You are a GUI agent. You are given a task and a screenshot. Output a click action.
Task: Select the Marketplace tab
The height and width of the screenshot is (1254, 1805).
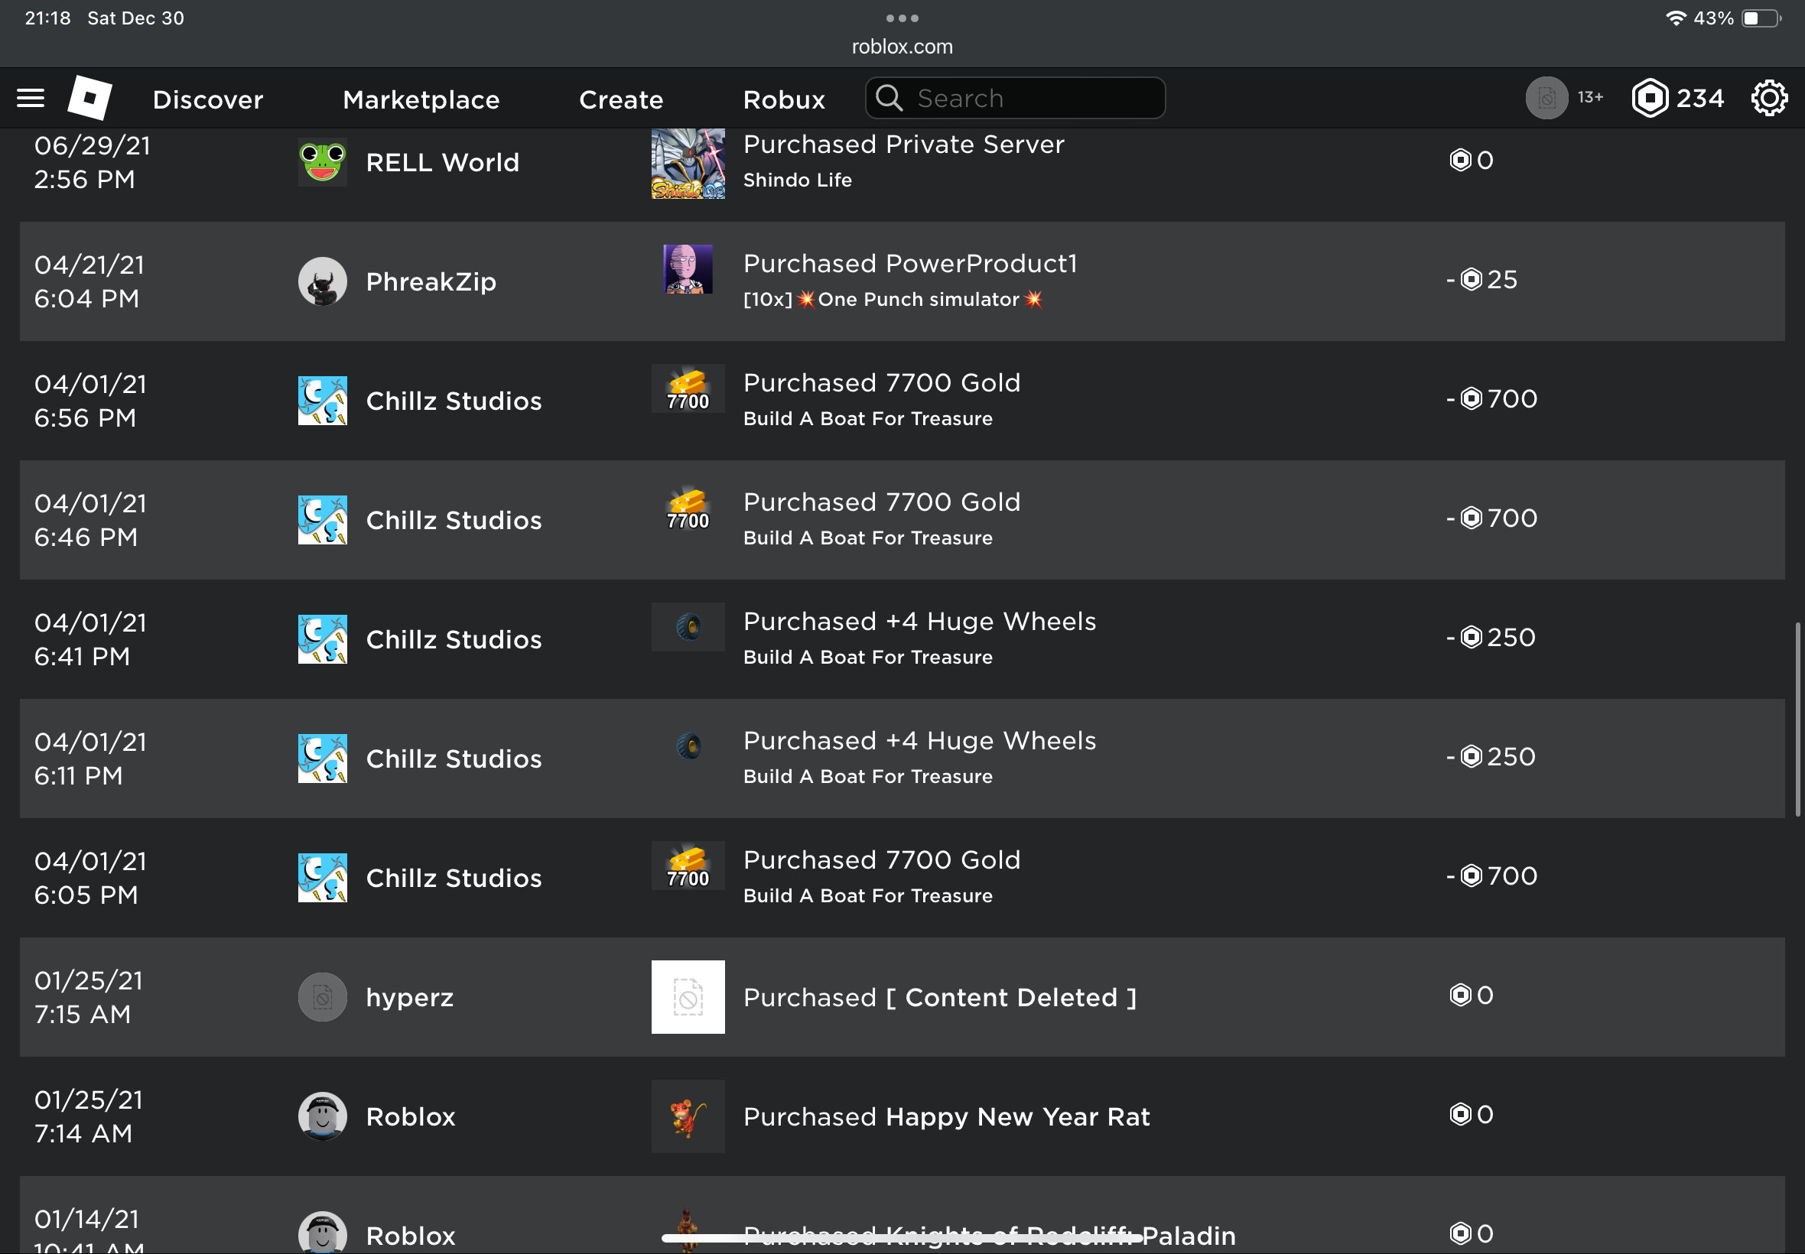[x=421, y=99]
